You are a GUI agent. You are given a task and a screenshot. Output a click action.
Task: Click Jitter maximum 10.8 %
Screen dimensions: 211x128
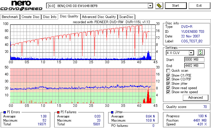(150, 120)
